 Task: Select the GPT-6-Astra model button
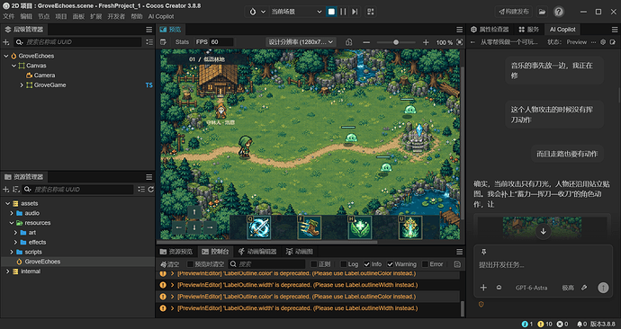click(x=531, y=288)
